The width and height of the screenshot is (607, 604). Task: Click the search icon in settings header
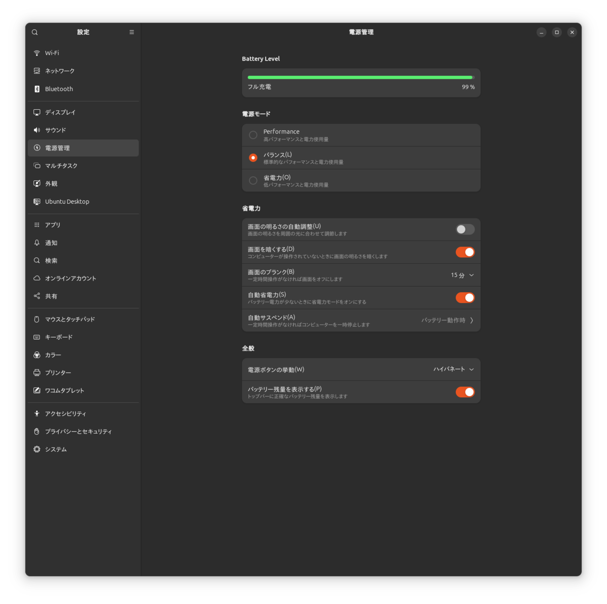pyautogui.click(x=35, y=32)
